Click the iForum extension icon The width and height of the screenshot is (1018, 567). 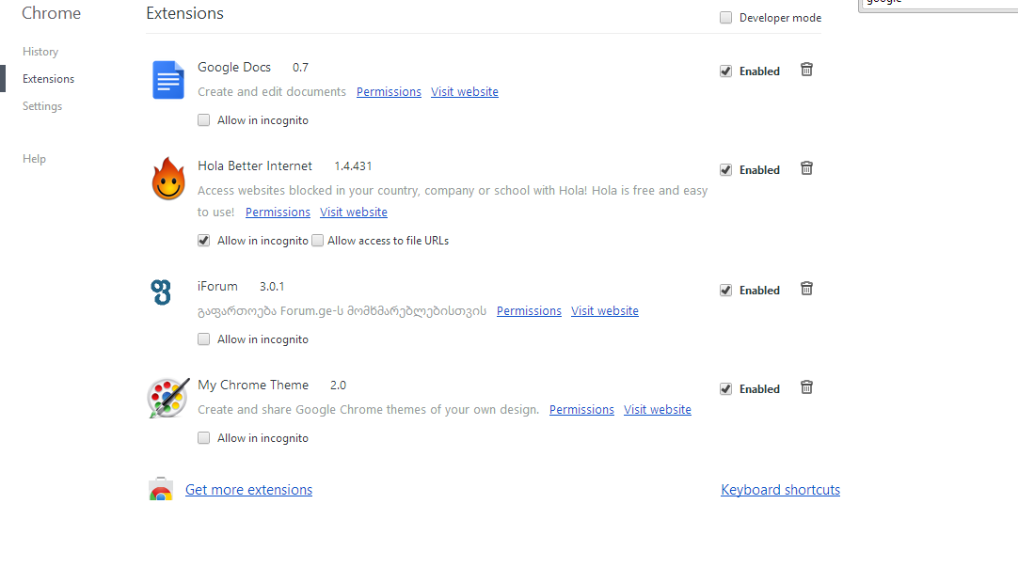tap(162, 291)
